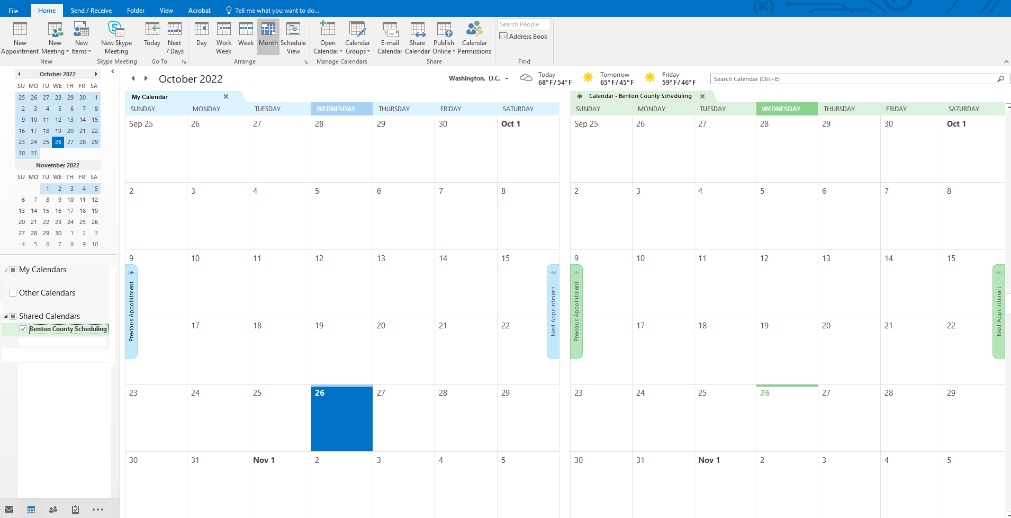
Task: Toggle the Other Calendars checkbox
Action: (x=13, y=293)
